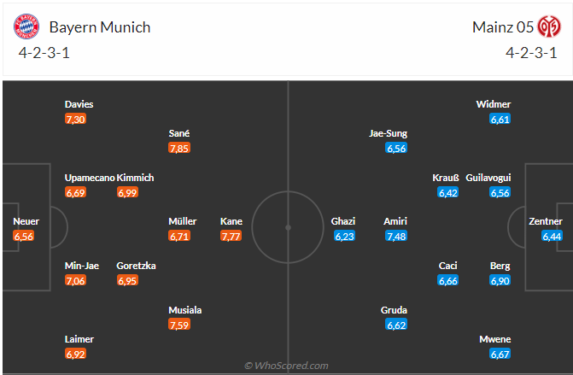
Task: Select Kimmich player name on pitch
Action: pos(135,178)
